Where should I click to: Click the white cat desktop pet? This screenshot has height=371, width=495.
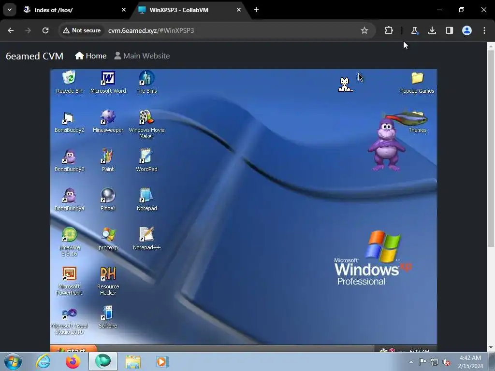click(345, 84)
